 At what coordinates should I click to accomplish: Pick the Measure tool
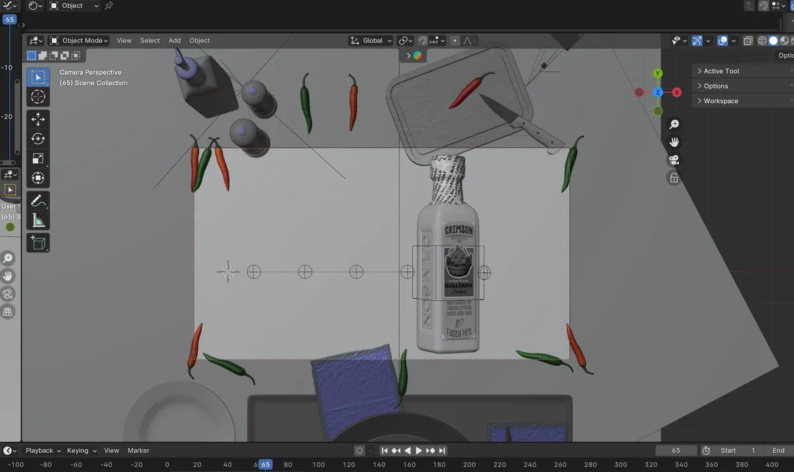pos(38,221)
